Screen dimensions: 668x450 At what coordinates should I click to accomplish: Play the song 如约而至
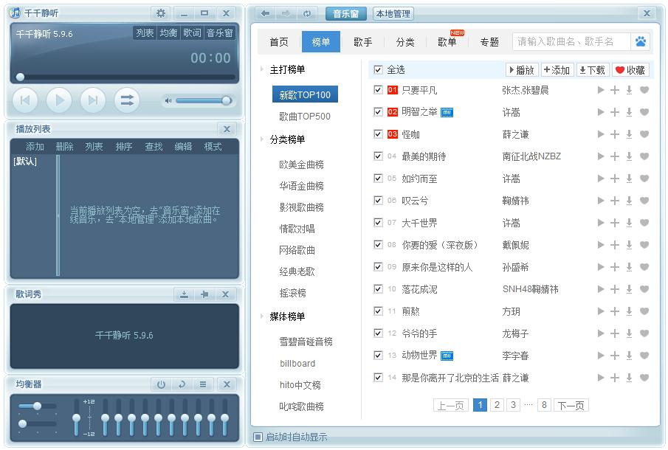[601, 179]
